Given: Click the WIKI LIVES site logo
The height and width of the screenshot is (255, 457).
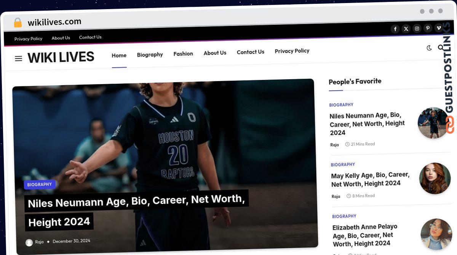Looking at the screenshot, I should pyautogui.click(x=61, y=57).
